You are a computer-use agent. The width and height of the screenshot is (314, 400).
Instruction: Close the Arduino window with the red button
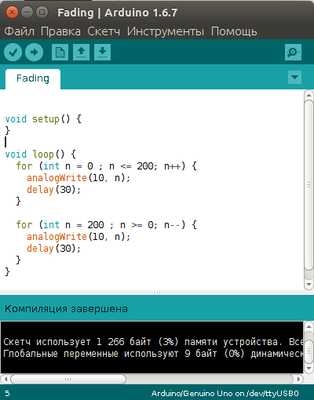12,13
